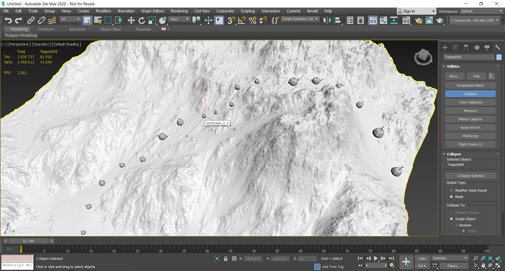Open the Graph Editors menu

point(152,11)
